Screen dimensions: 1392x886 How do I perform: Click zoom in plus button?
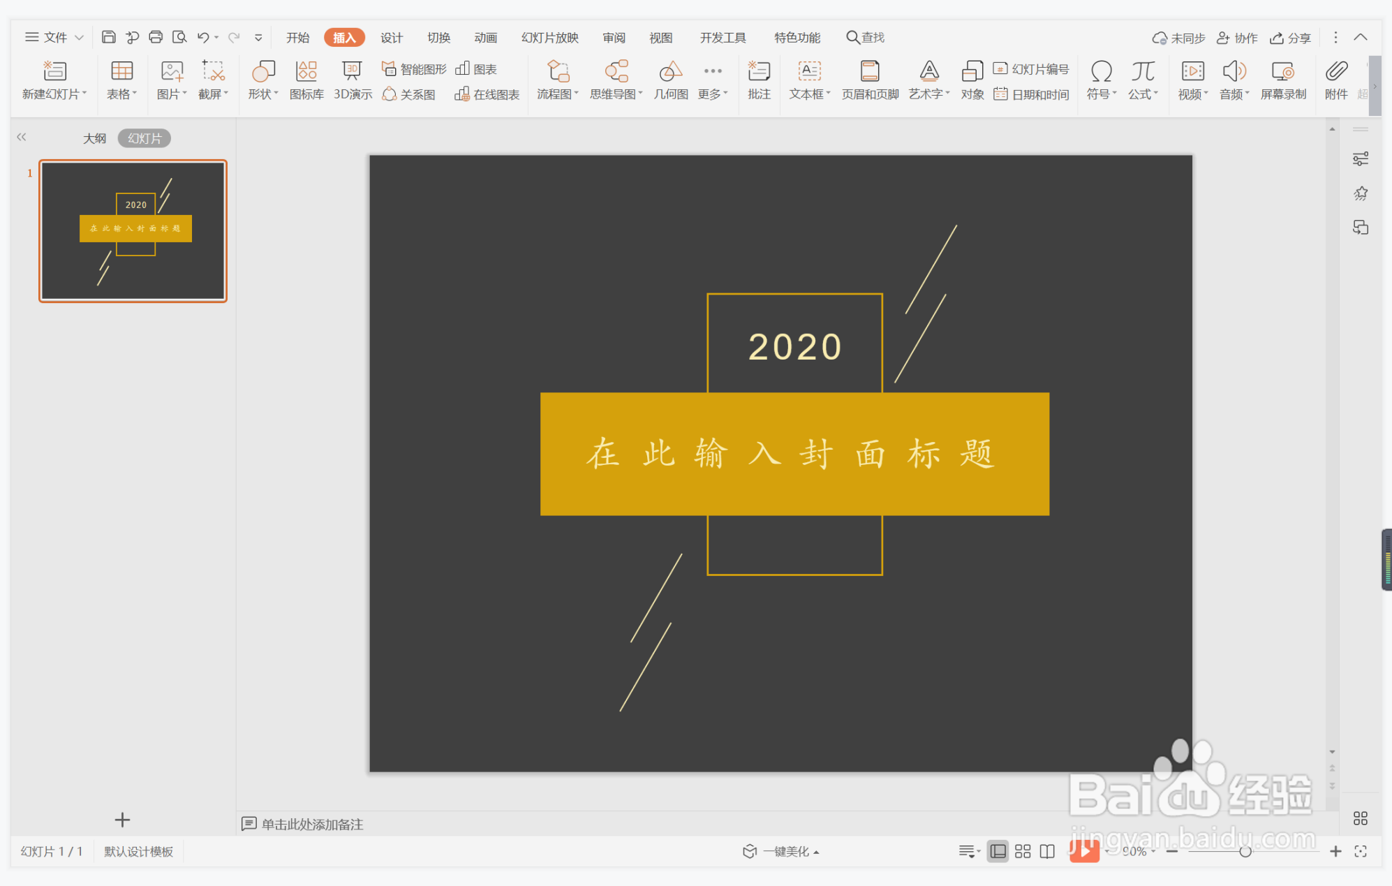click(x=1335, y=851)
